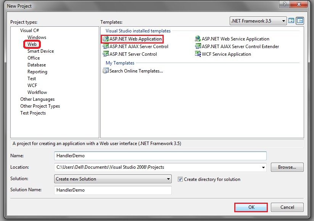Switch templates view to small icons
Viewport: 314px width, 221px height.
[x=300, y=21]
